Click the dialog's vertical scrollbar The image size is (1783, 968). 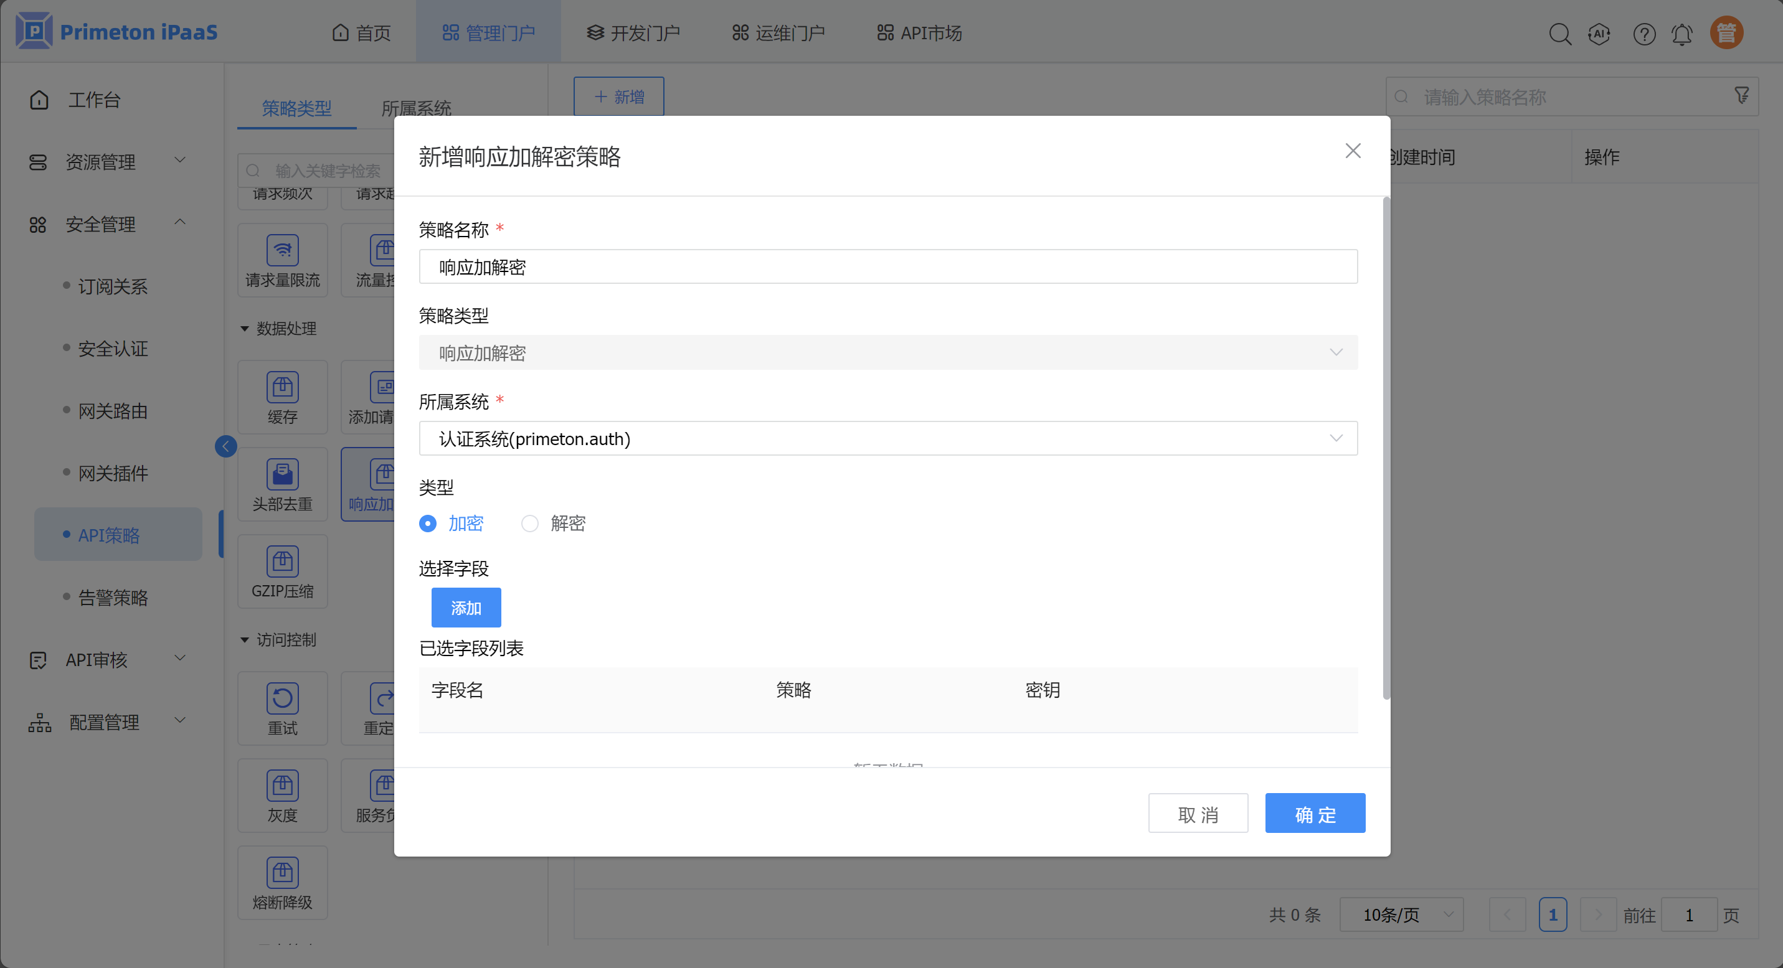point(1386,449)
